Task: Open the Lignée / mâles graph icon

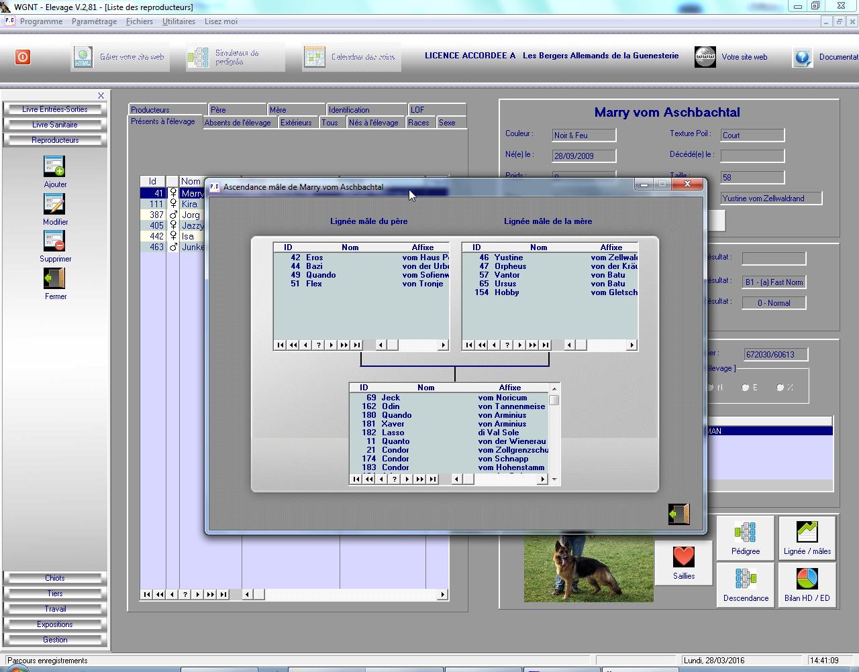Action: (807, 533)
